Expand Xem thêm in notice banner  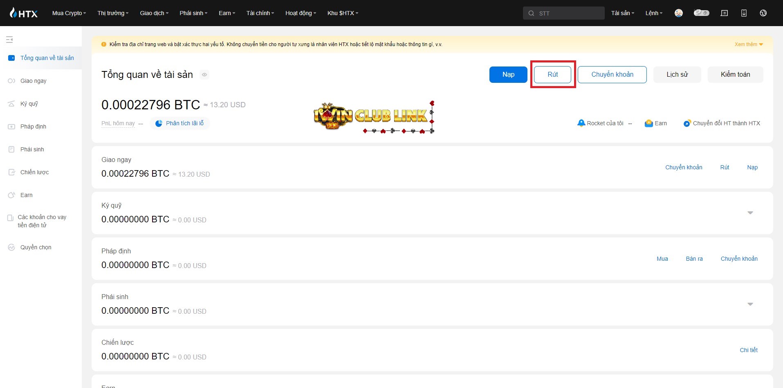tap(749, 44)
